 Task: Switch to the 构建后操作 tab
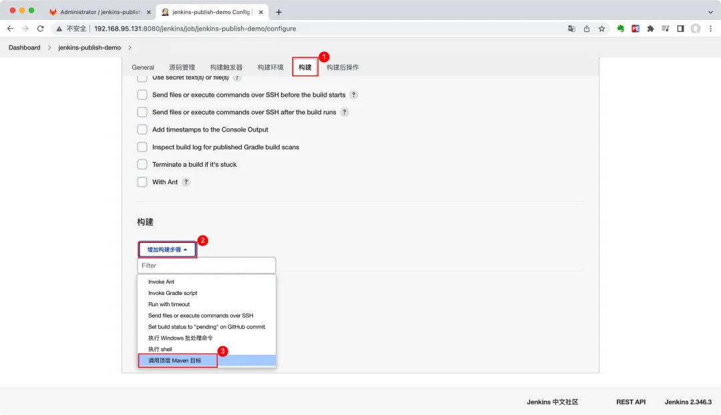pos(342,67)
